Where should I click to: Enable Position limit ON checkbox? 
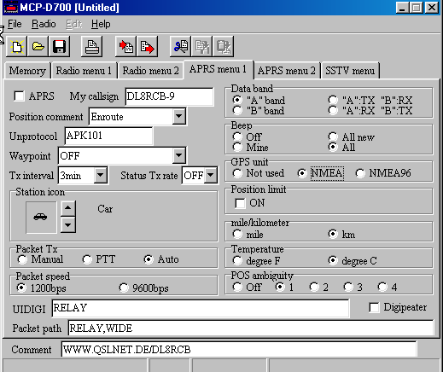(x=240, y=203)
